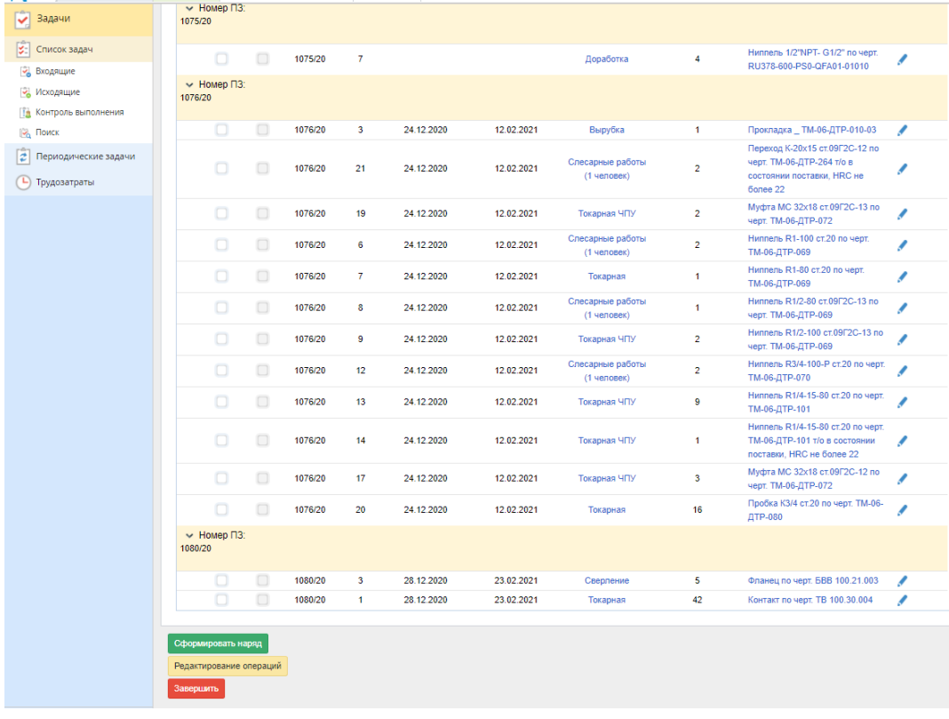Click pencil icon for Ниппель R1/2-100 row
Image resolution: width=949 pixels, height=719 pixels.
(x=903, y=340)
